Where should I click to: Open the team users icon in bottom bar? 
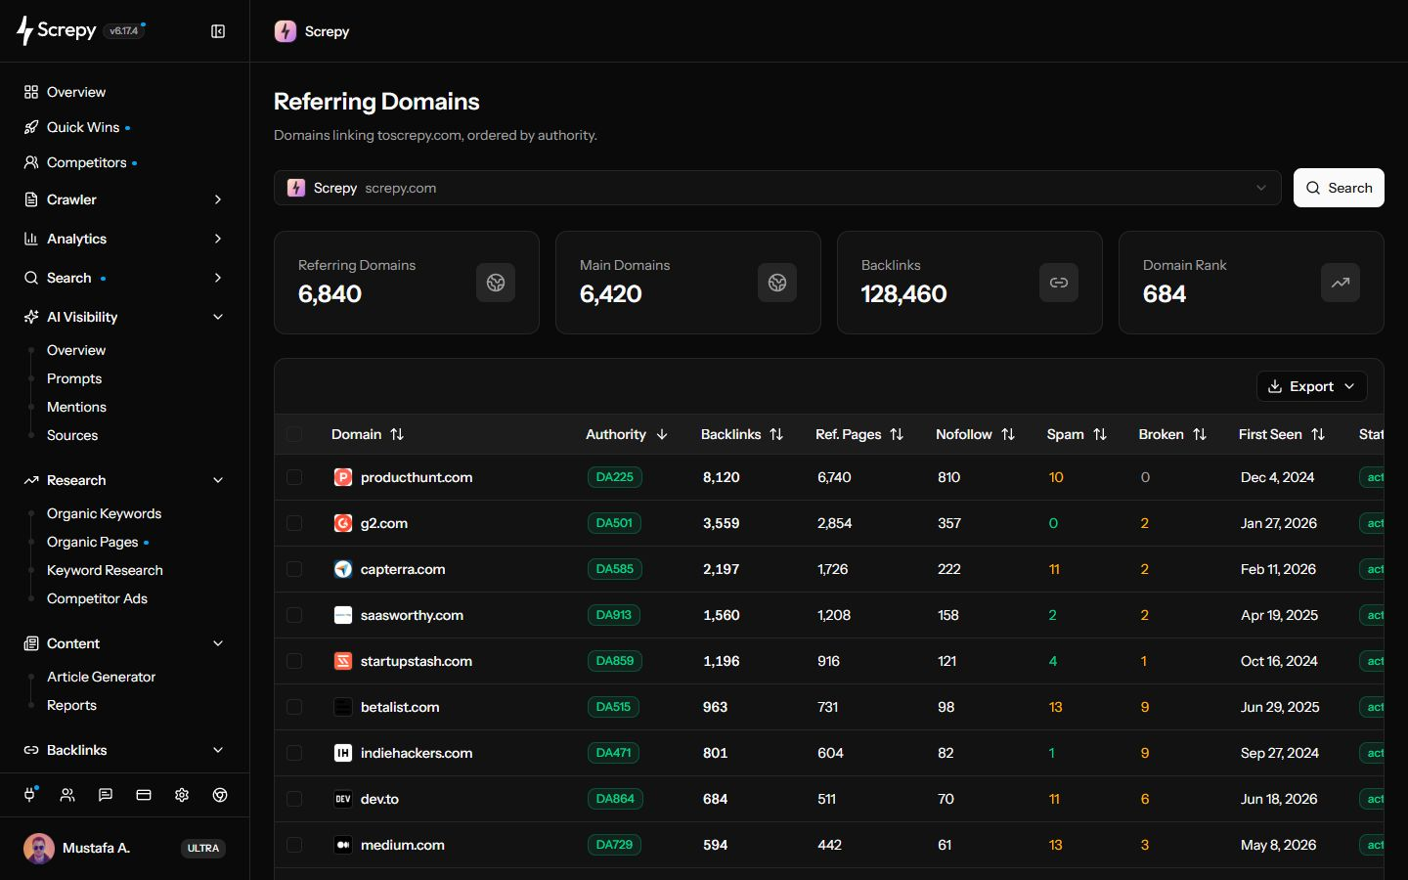coord(67,795)
